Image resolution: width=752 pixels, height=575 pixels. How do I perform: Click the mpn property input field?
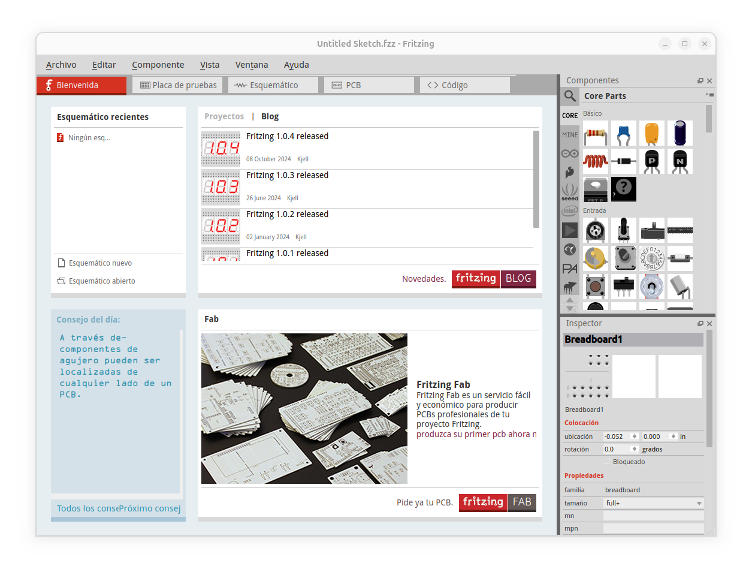tap(653, 528)
